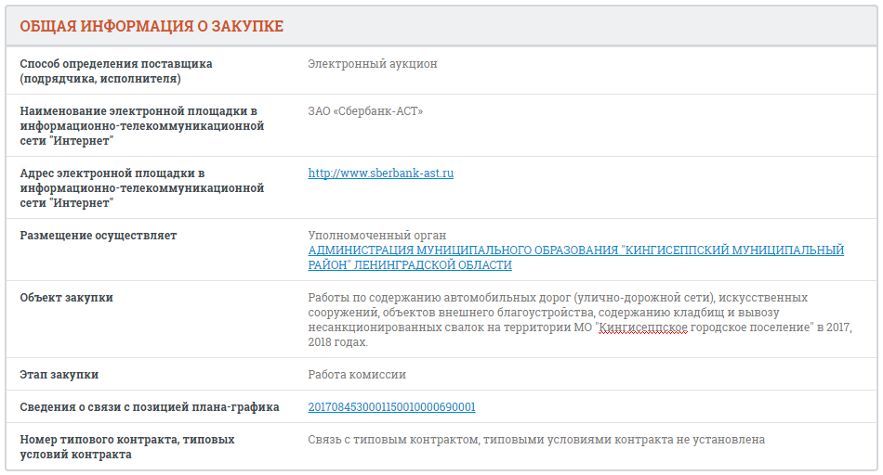Open the www.sberbank-ast.ru link
883x475 pixels.
380,173
